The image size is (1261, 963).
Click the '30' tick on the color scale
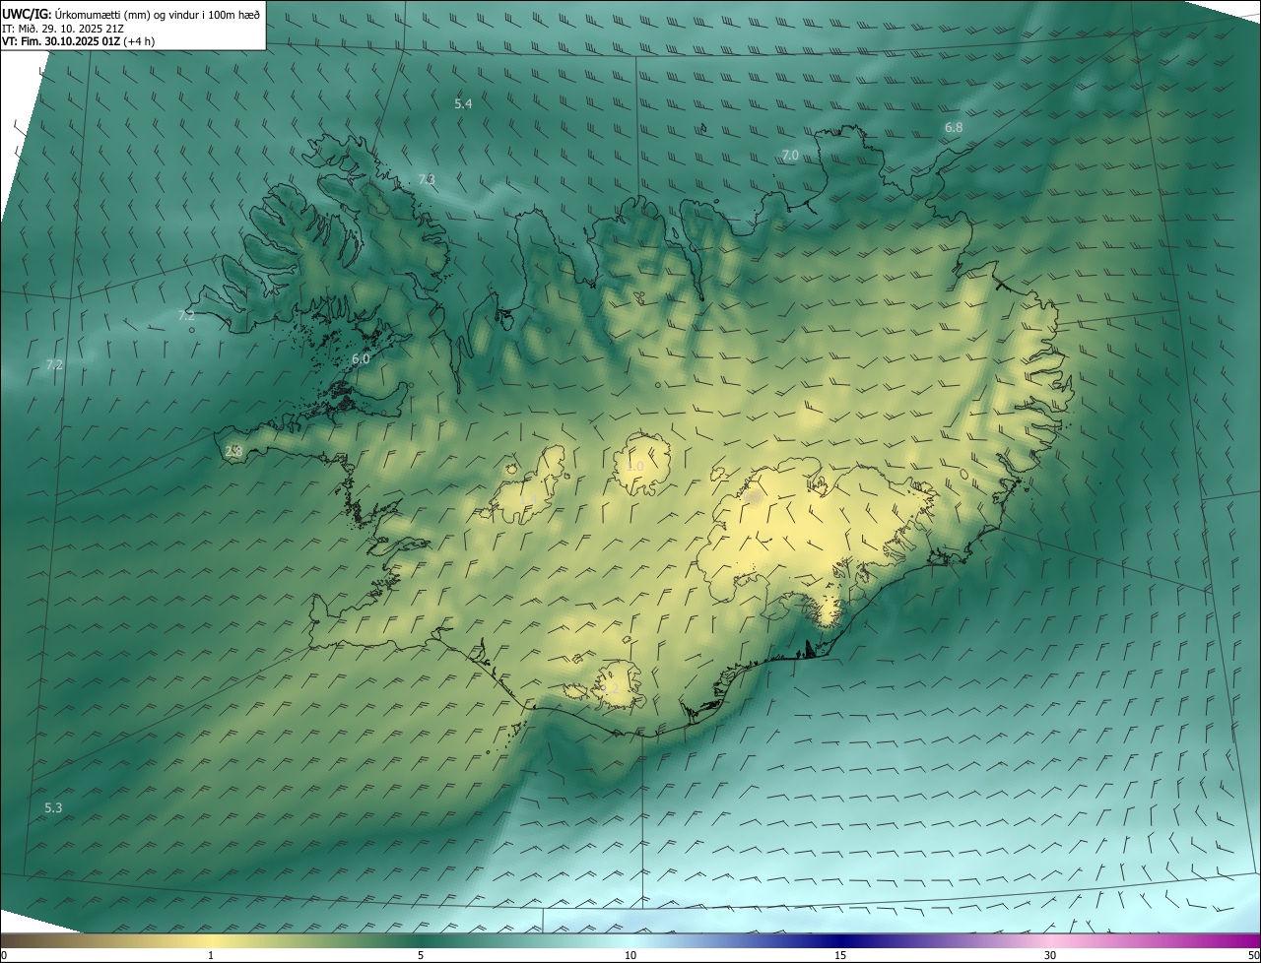[x=1050, y=955]
